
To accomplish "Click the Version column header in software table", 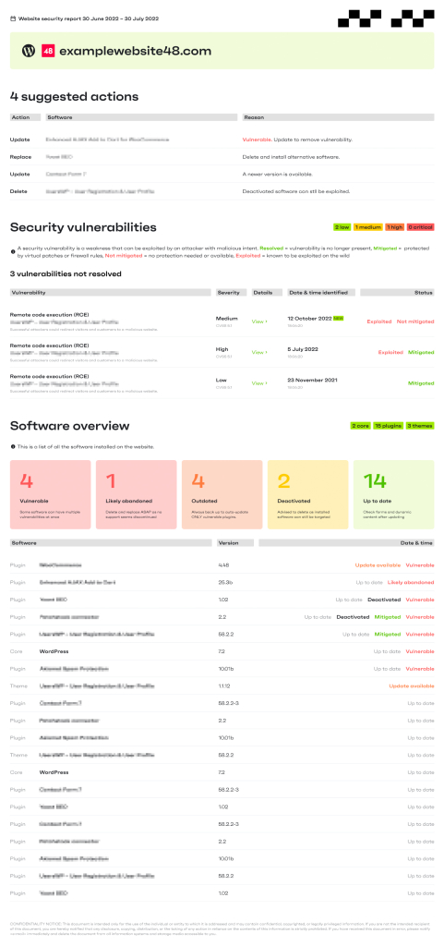I will (235, 543).
